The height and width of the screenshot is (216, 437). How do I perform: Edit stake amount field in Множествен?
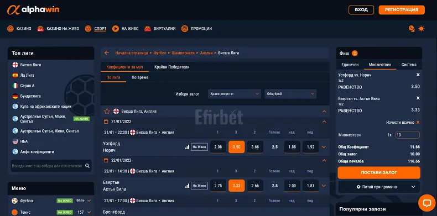click(x=407, y=135)
